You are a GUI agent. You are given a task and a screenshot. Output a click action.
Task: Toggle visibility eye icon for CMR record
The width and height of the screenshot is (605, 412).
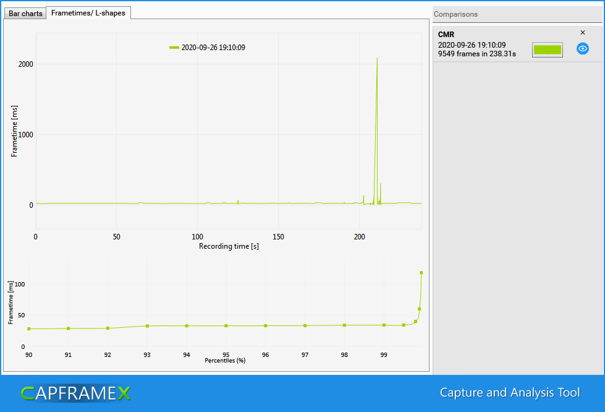(x=583, y=49)
